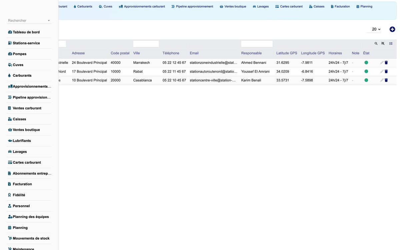Click the credit card icon beside sidebar Cartes carburant
The width and height of the screenshot is (400, 250).
pos(10,162)
